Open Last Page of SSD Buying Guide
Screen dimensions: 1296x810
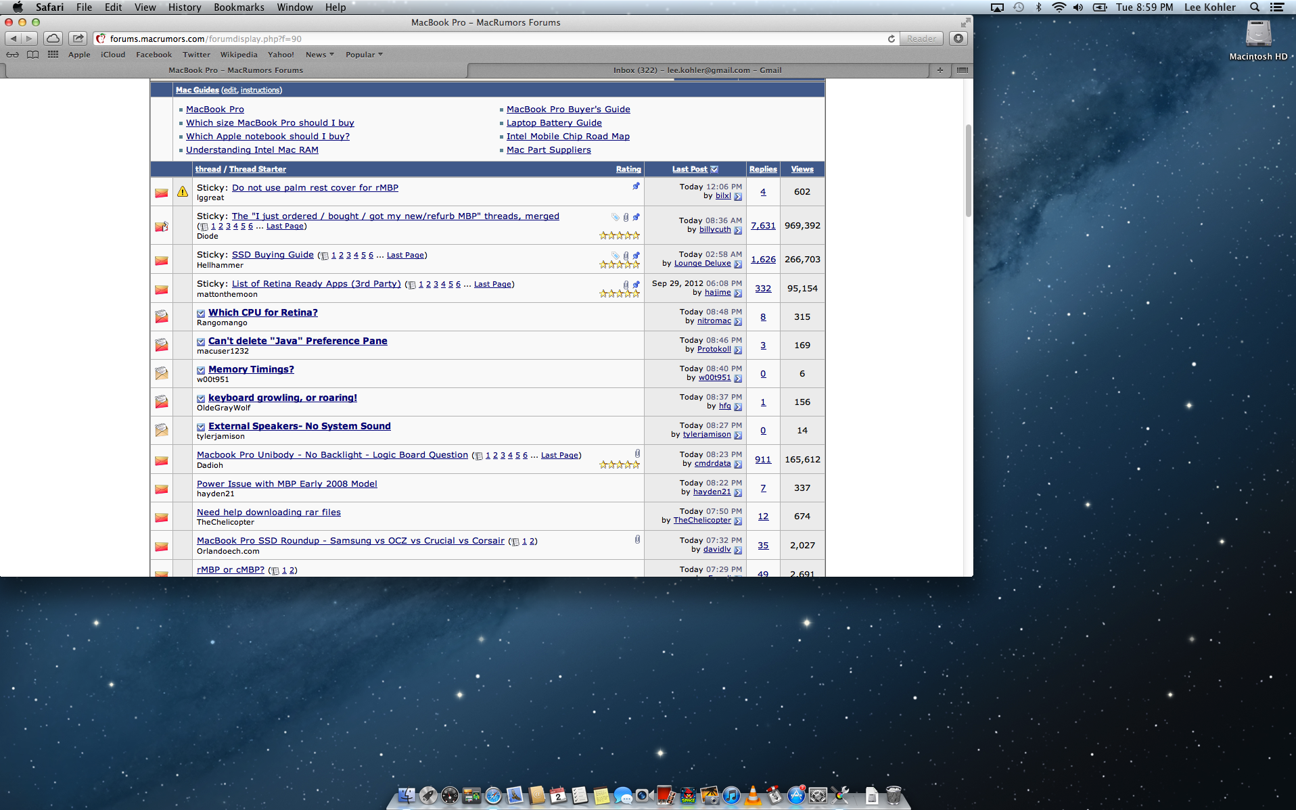click(405, 256)
